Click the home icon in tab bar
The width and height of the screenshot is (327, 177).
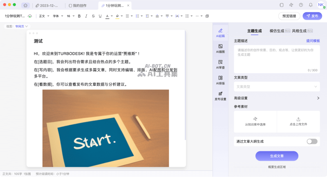[25, 6]
